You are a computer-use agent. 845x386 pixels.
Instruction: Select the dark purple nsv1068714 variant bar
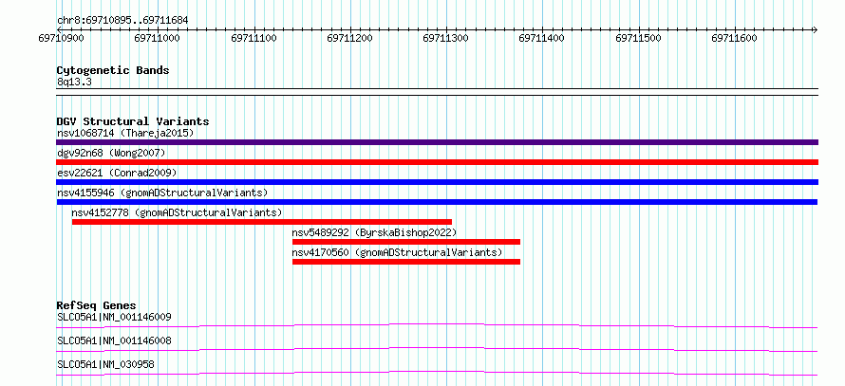tap(437, 142)
